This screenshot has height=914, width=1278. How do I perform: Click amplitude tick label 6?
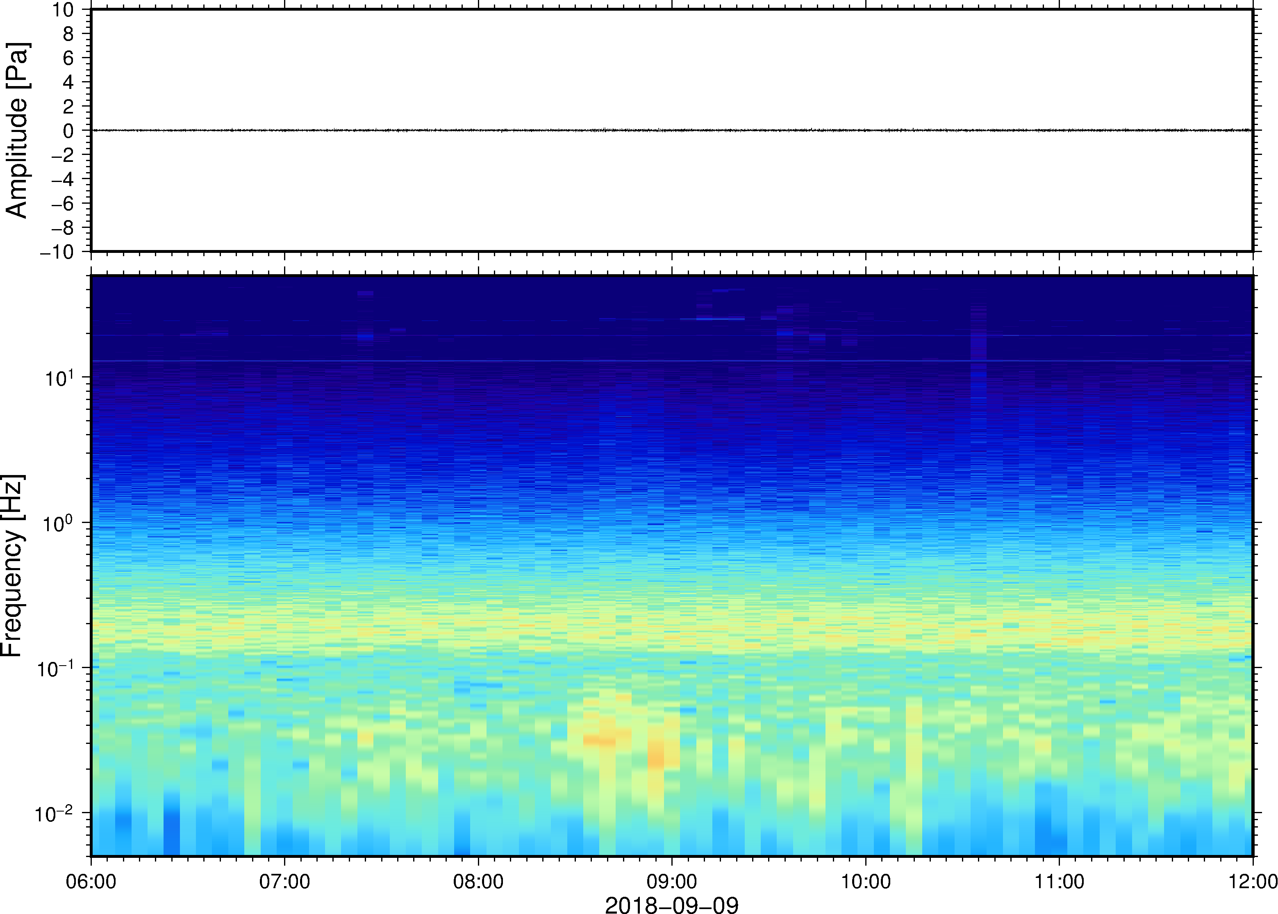[x=69, y=58]
